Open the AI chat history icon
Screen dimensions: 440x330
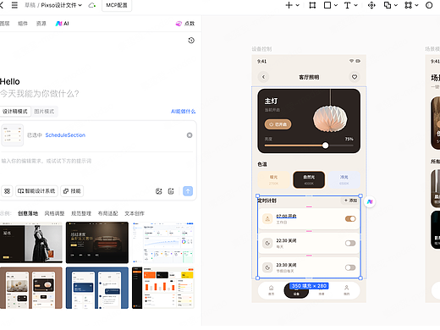click(191, 41)
